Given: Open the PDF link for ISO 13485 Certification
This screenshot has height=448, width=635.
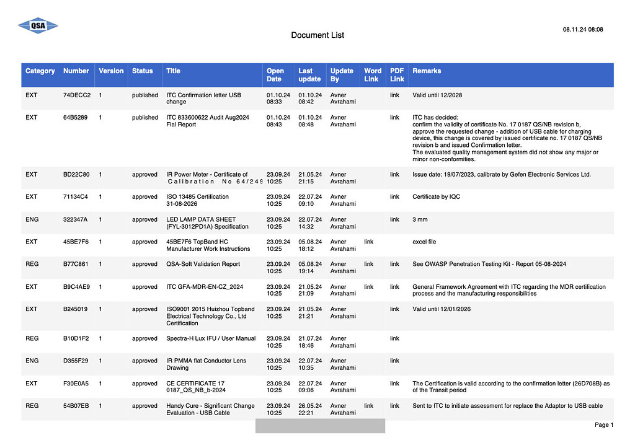Looking at the screenshot, I should tap(395, 196).
